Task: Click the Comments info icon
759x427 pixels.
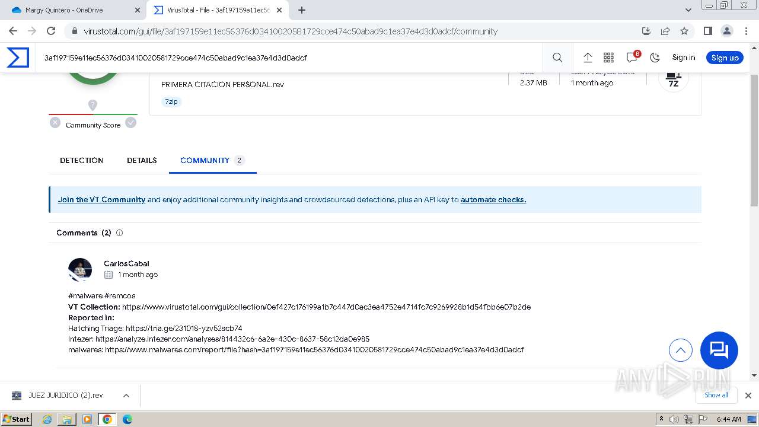Action: [119, 233]
